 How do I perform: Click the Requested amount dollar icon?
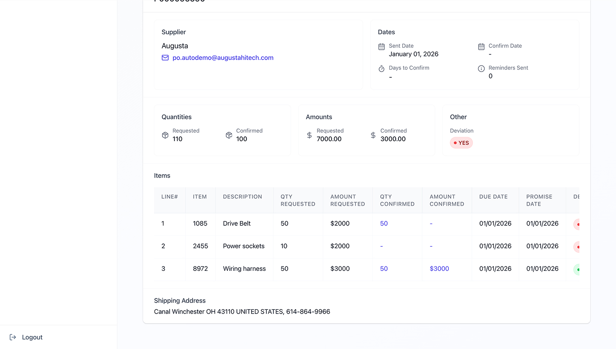309,135
